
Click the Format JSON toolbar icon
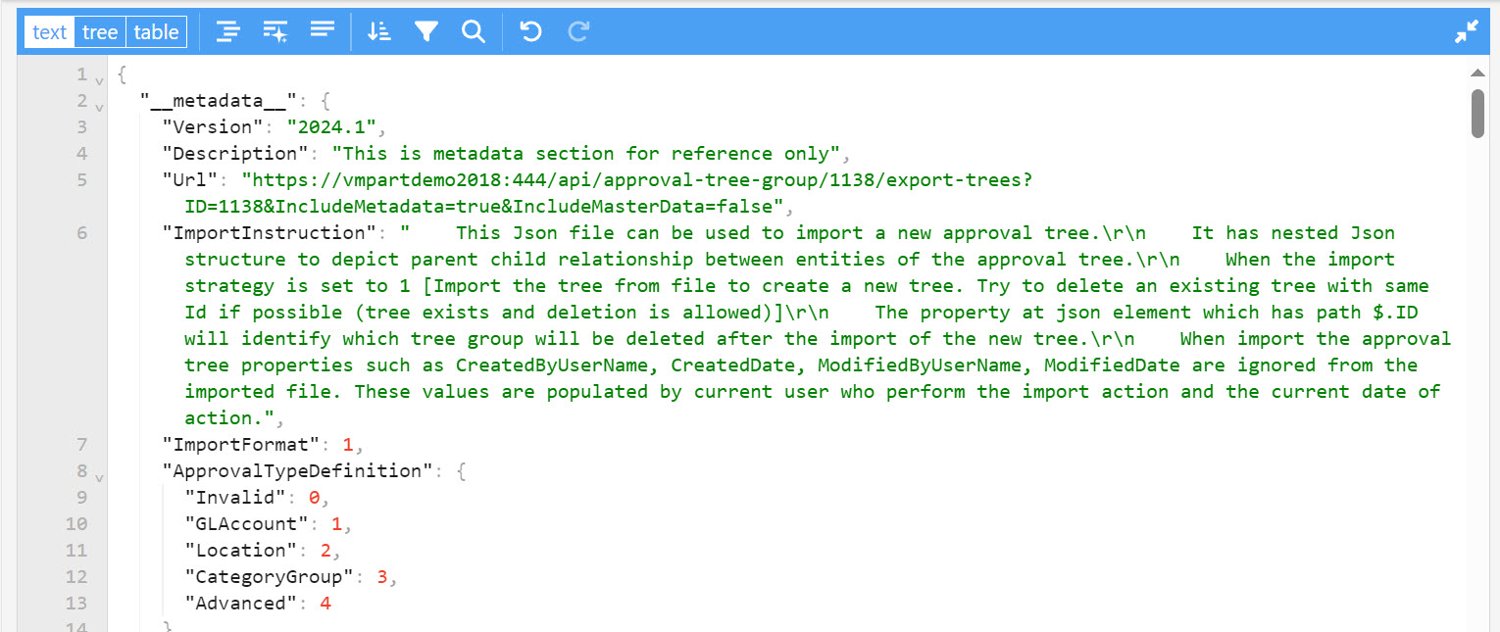227,30
